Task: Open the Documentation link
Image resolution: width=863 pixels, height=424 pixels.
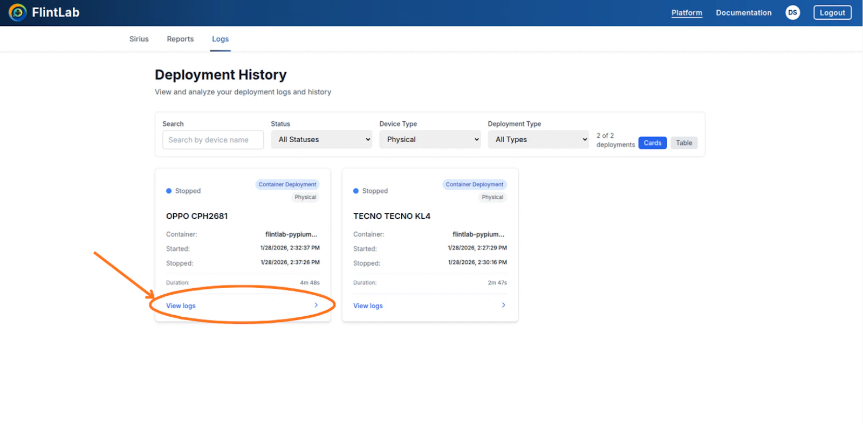Action: pyautogui.click(x=744, y=12)
